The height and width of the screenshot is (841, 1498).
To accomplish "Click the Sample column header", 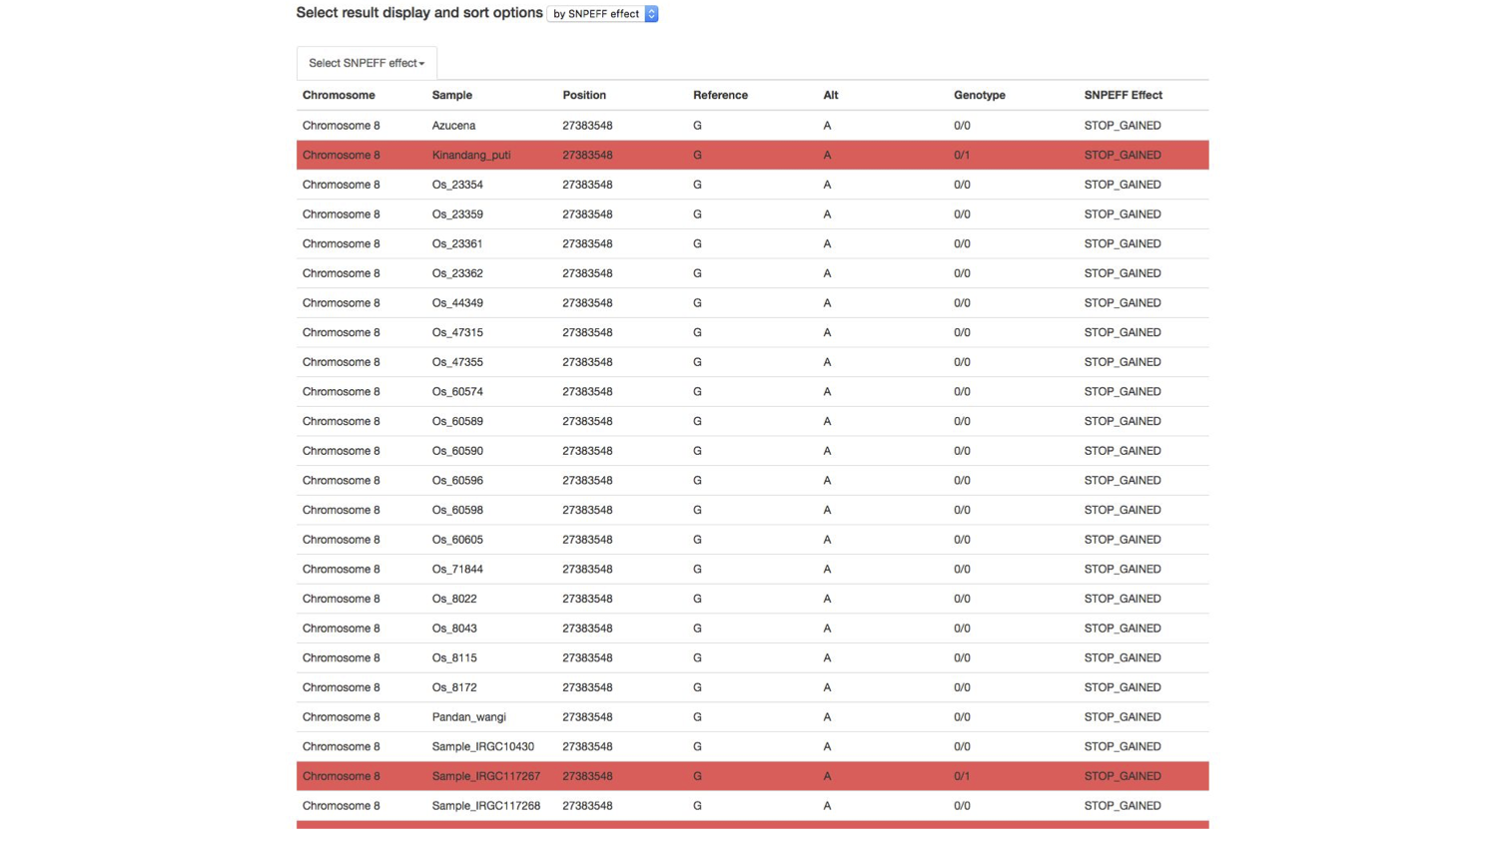I will click(452, 95).
